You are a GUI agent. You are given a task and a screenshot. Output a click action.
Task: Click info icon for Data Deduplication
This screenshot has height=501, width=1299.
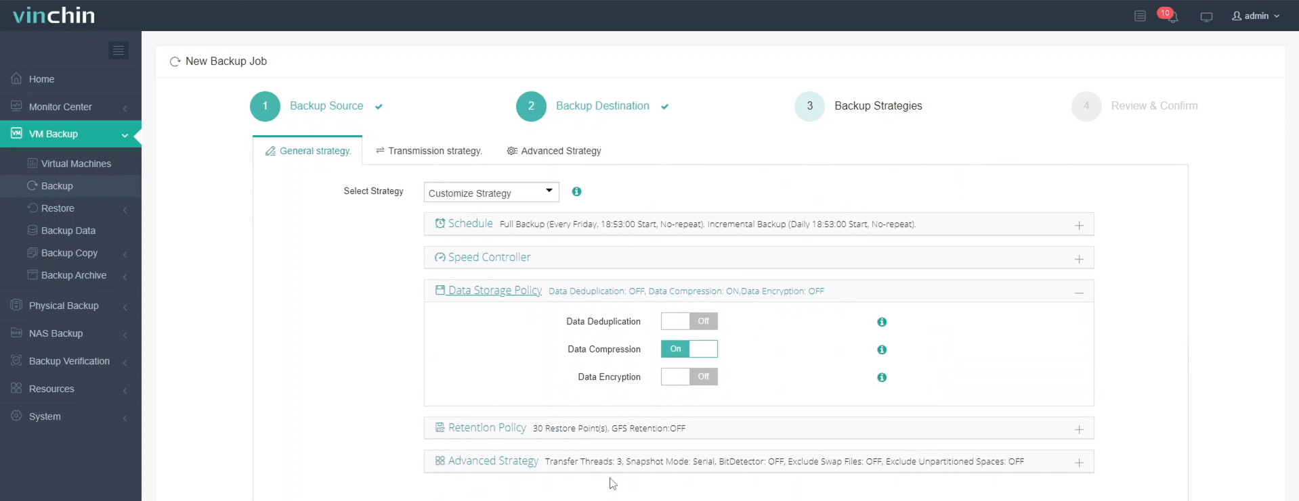click(882, 322)
